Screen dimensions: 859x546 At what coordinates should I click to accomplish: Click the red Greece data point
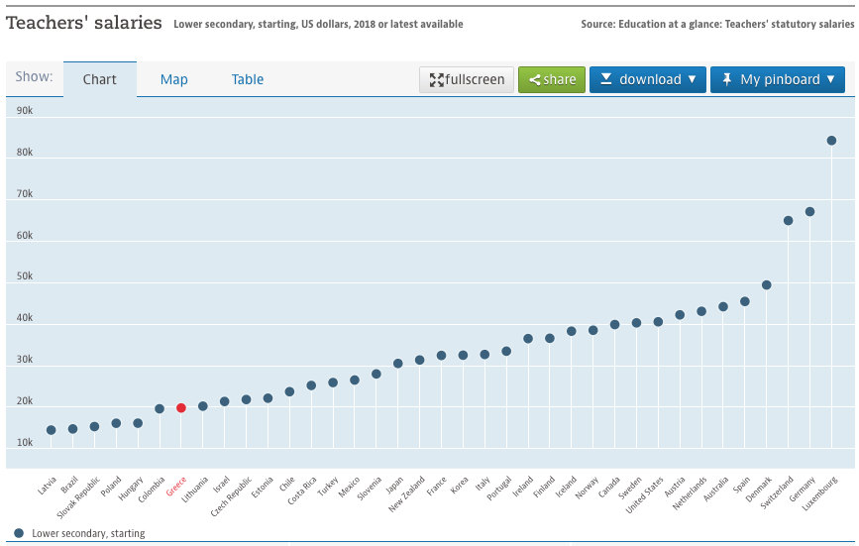coord(181,408)
